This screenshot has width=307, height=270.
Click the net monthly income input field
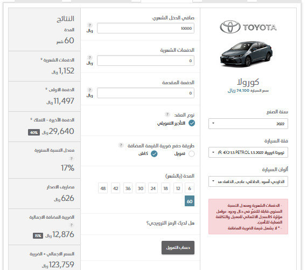click(145, 28)
